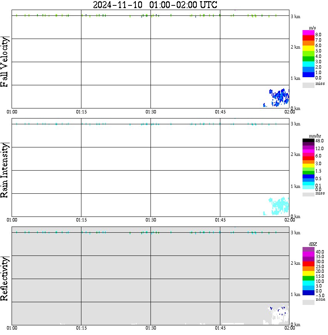Image resolution: width=328 pixels, height=335 pixels.
Task: Click the magenta 8.0 m/s legend swatch
Action: point(308,33)
